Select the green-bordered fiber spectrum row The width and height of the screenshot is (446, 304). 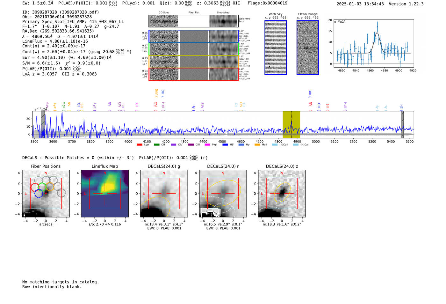click(x=194, y=49)
